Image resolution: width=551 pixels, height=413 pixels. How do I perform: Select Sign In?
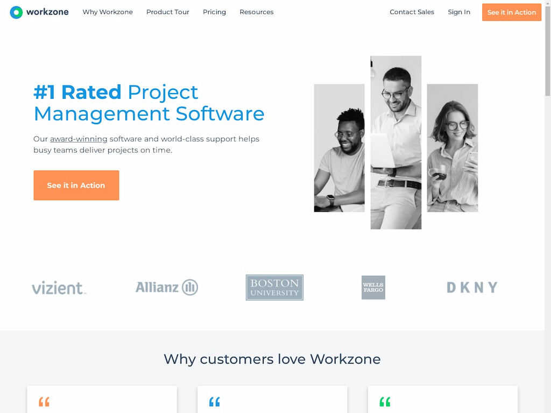[458, 12]
